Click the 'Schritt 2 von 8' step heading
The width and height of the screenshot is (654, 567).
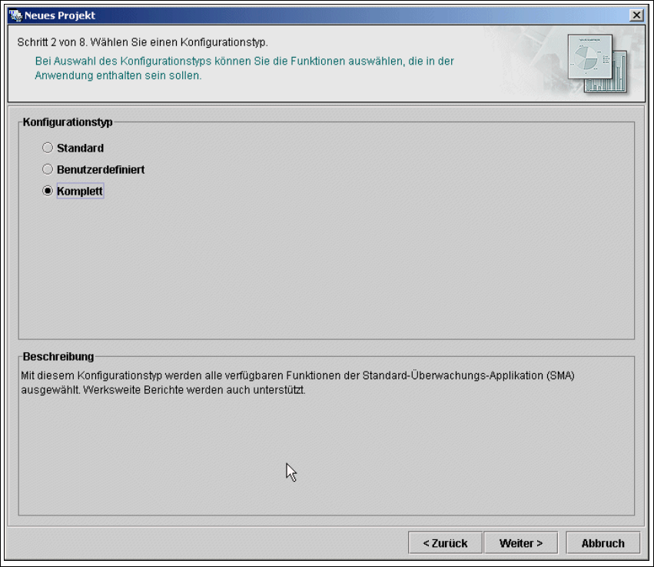coord(142,42)
